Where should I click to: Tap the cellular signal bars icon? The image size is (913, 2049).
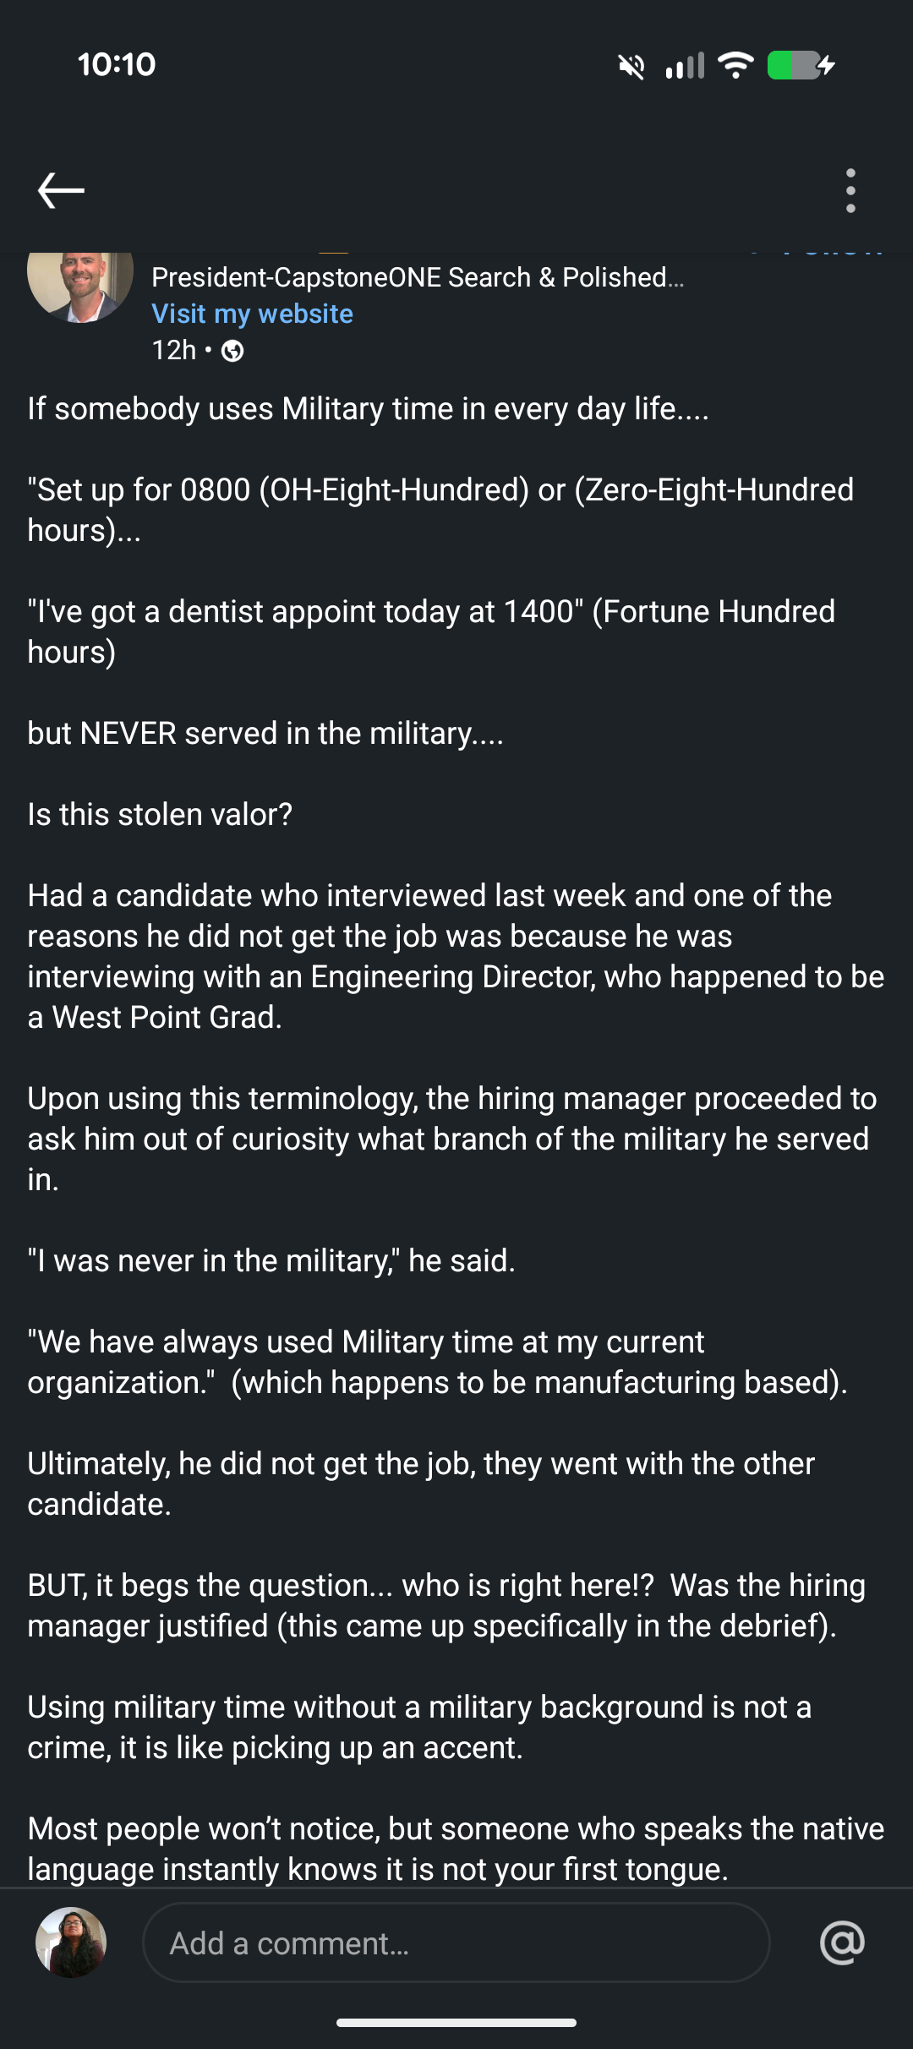[x=685, y=65]
